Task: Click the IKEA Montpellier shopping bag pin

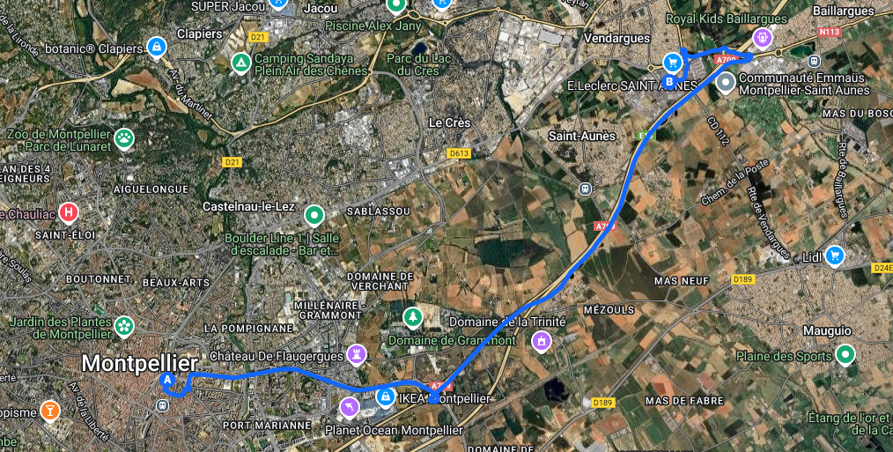Action: coord(386,396)
